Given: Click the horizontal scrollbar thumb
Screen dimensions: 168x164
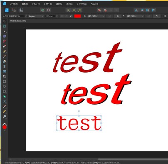Looking at the screenshot, I should pos(133,159).
